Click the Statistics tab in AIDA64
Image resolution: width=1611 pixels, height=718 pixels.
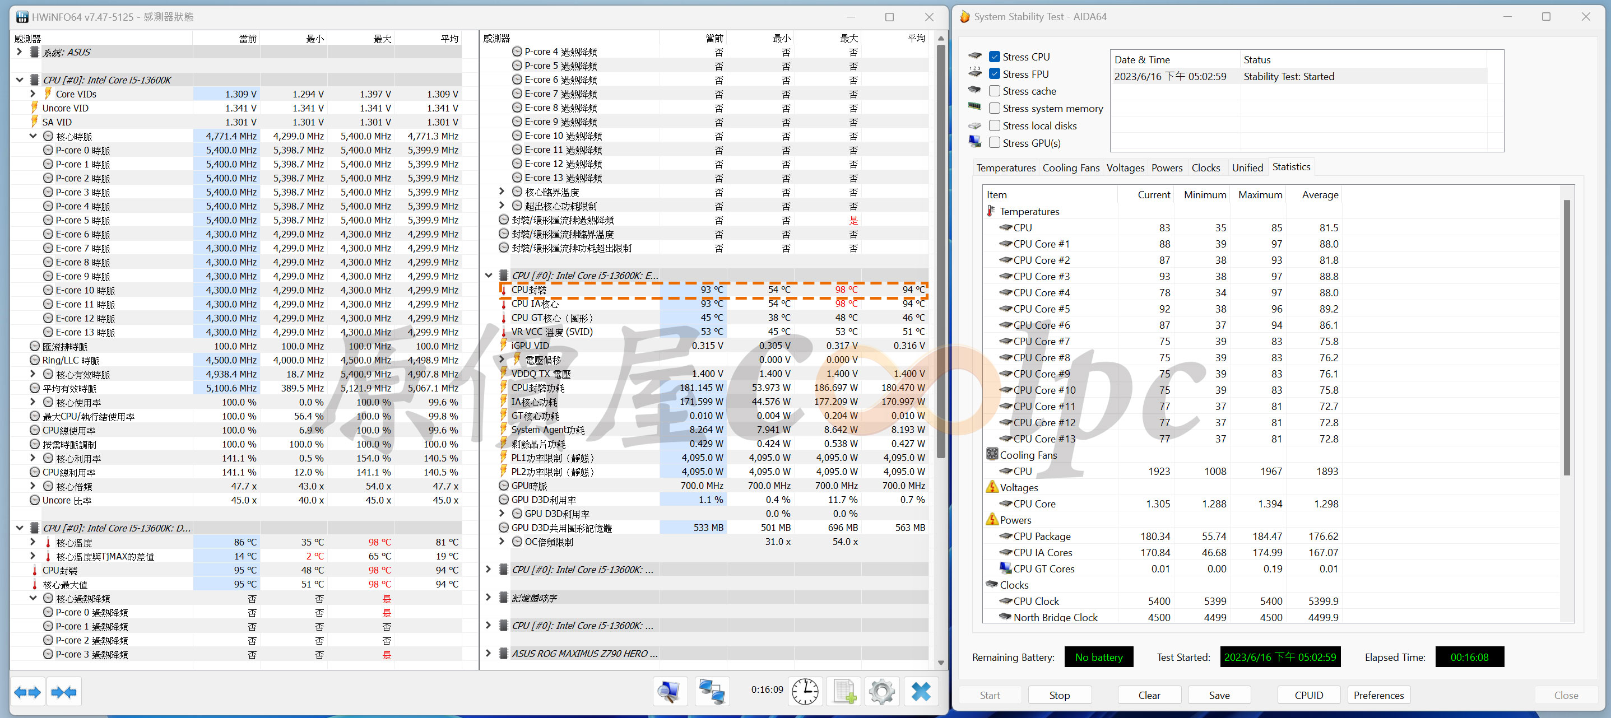[1291, 167]
